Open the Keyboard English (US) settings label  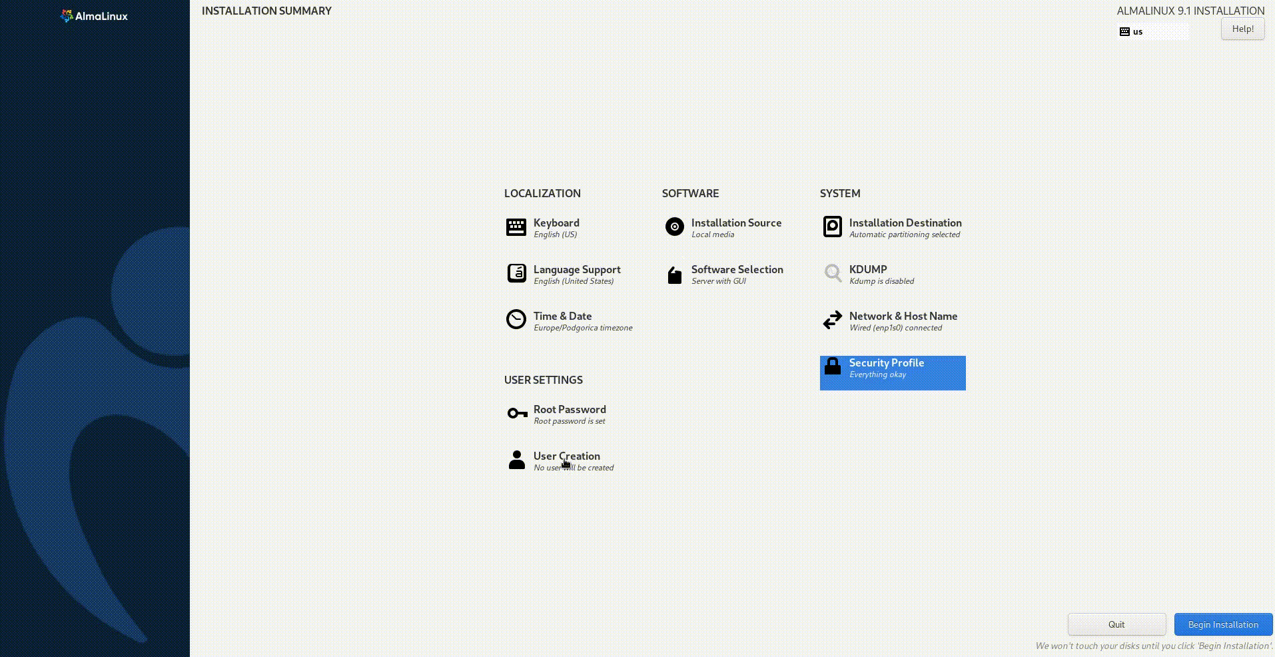pyautogui.click(x=555, y=235)
